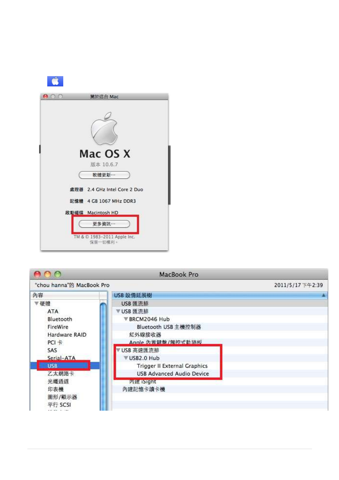Image resolution: width=339 pixels, height=480 pixels.
Task: Close the About This Mac window
Action: pos(45,96)
